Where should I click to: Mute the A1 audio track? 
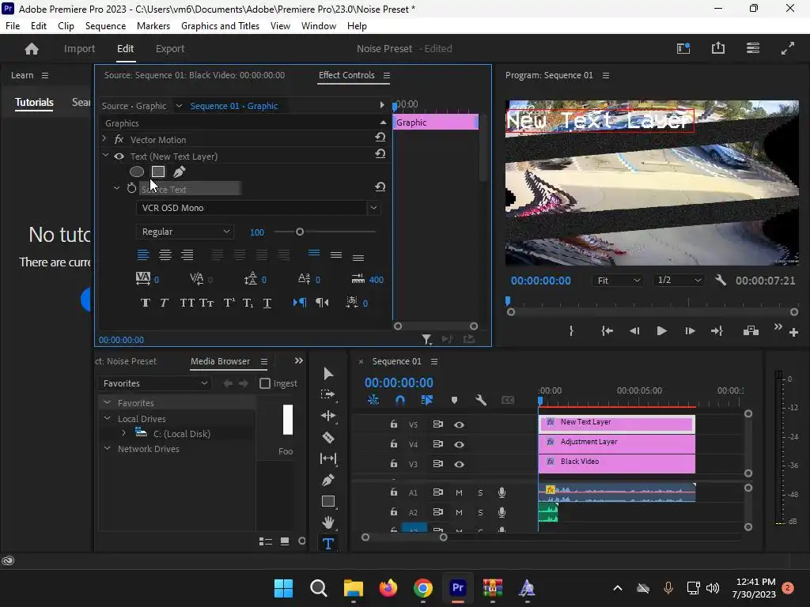coord(459,492)
